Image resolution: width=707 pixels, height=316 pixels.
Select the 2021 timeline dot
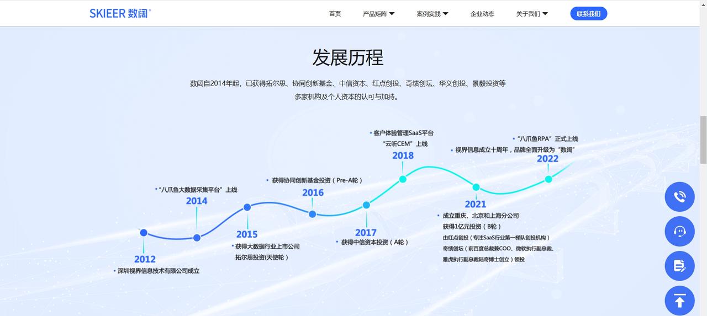[x=476, y=187]
